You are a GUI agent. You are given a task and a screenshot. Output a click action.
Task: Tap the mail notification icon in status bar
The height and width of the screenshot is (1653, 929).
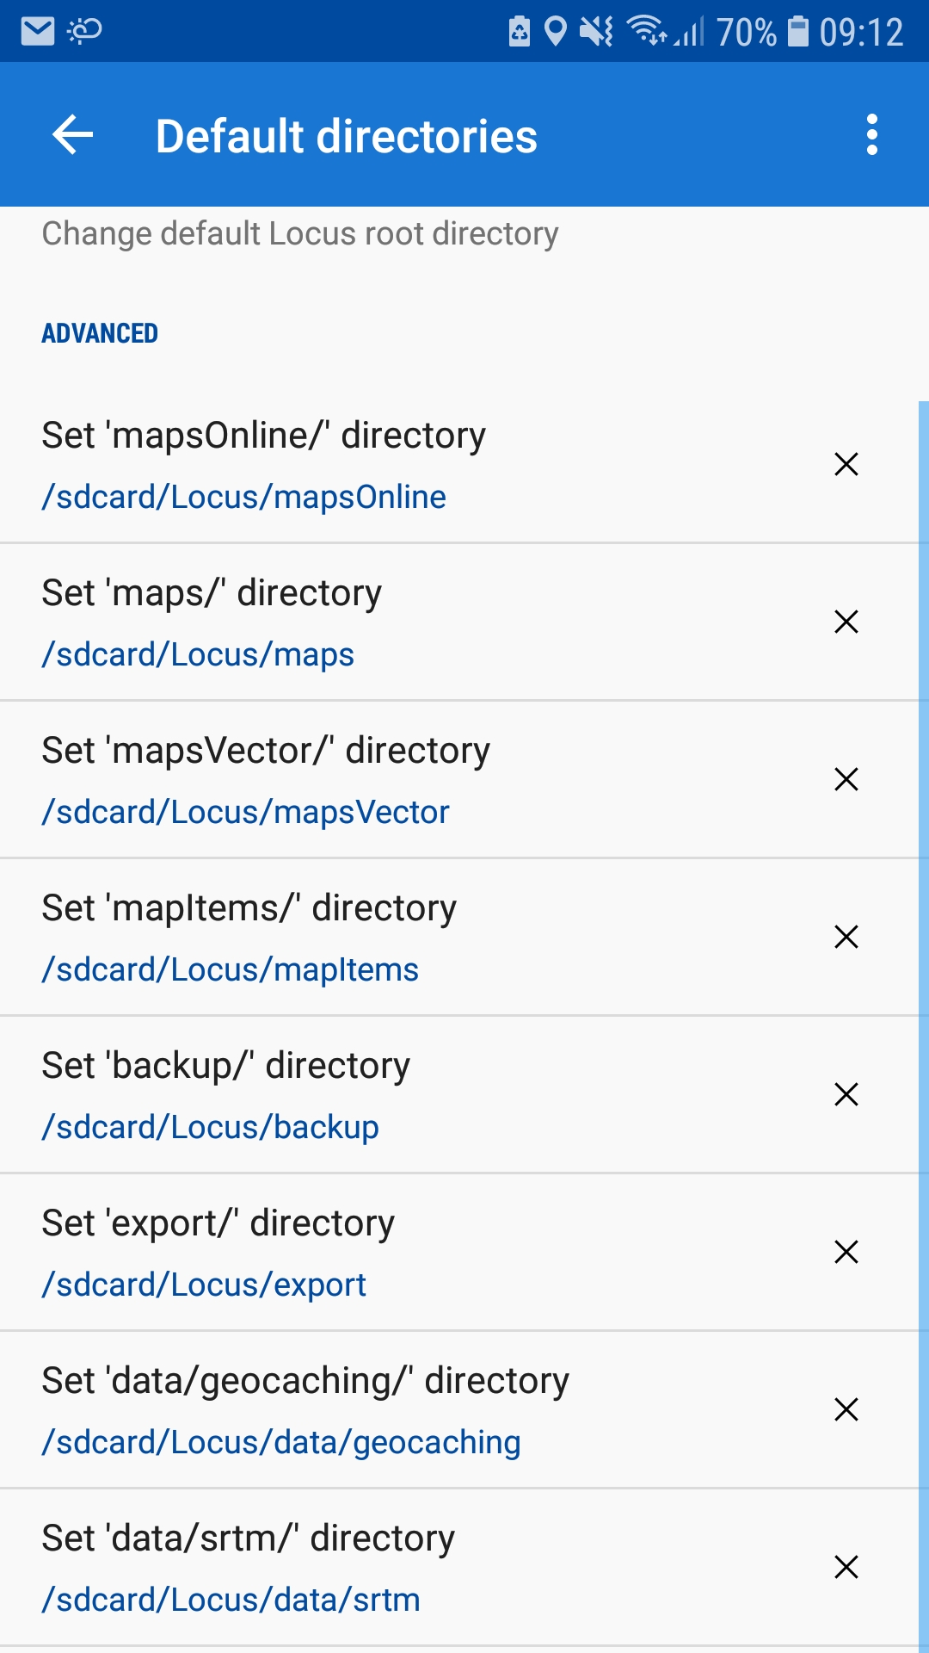(x=38, y=32)
